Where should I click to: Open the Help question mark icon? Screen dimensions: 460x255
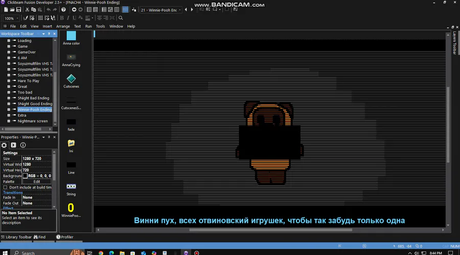point(63,10)
